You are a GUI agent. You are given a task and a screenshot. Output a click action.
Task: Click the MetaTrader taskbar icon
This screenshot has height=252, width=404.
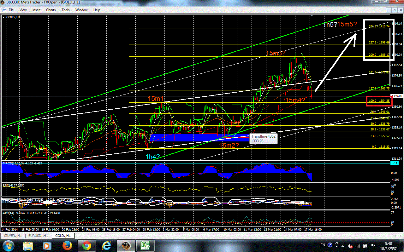[x=126, y=245]
